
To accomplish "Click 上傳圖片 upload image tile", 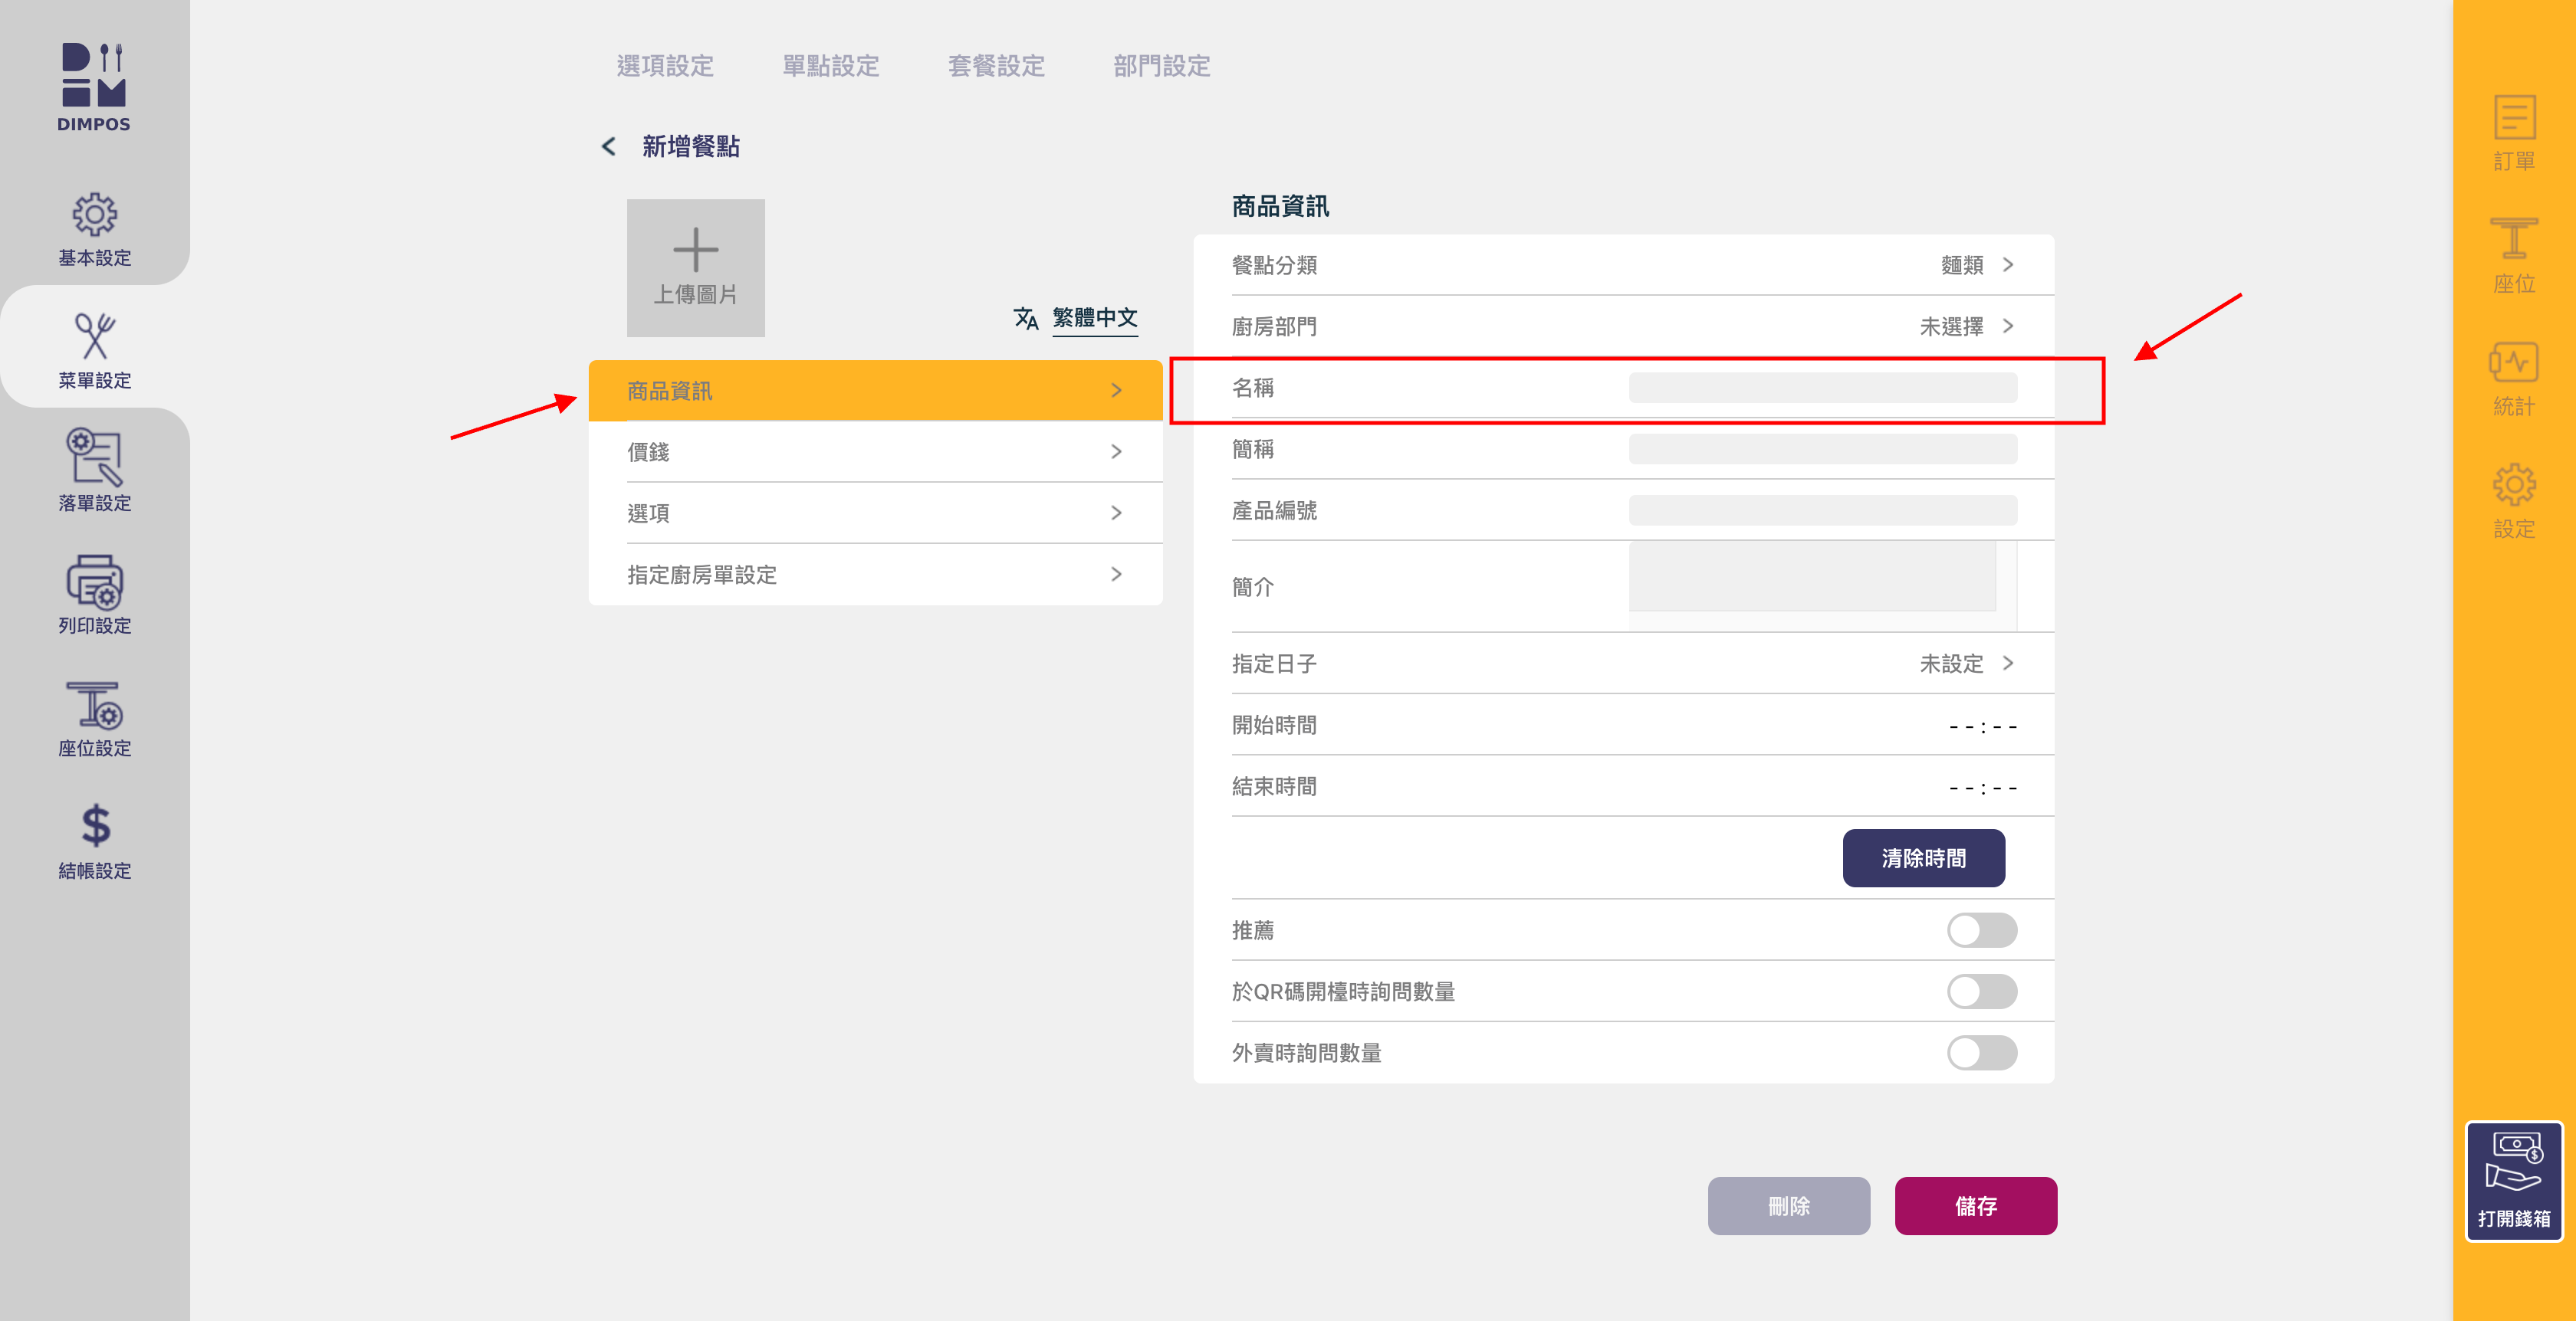I will click(x=695, y=267).
